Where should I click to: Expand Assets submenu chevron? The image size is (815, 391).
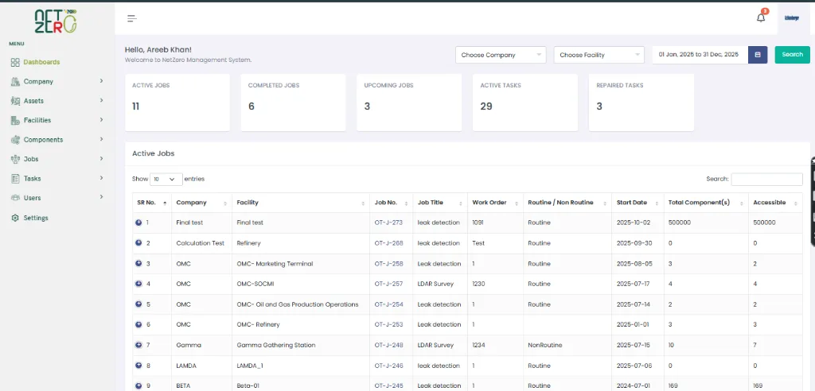101,100
